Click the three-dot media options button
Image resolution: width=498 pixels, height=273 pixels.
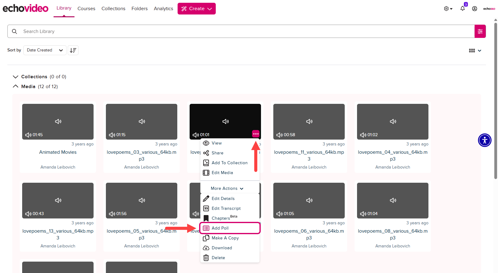pyautogui.click(x=255, y=134)
